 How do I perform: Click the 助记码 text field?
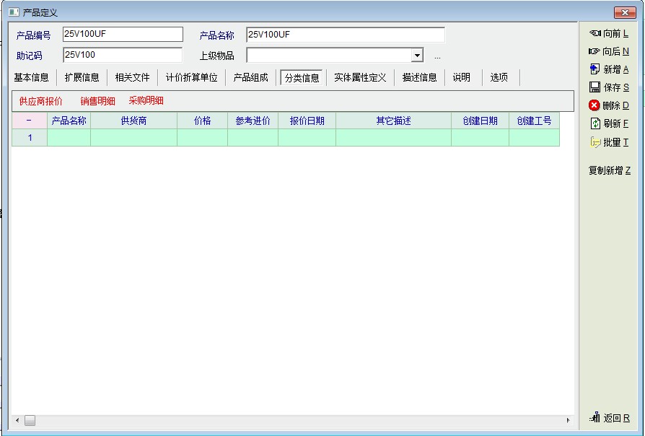tap(123, 56)
